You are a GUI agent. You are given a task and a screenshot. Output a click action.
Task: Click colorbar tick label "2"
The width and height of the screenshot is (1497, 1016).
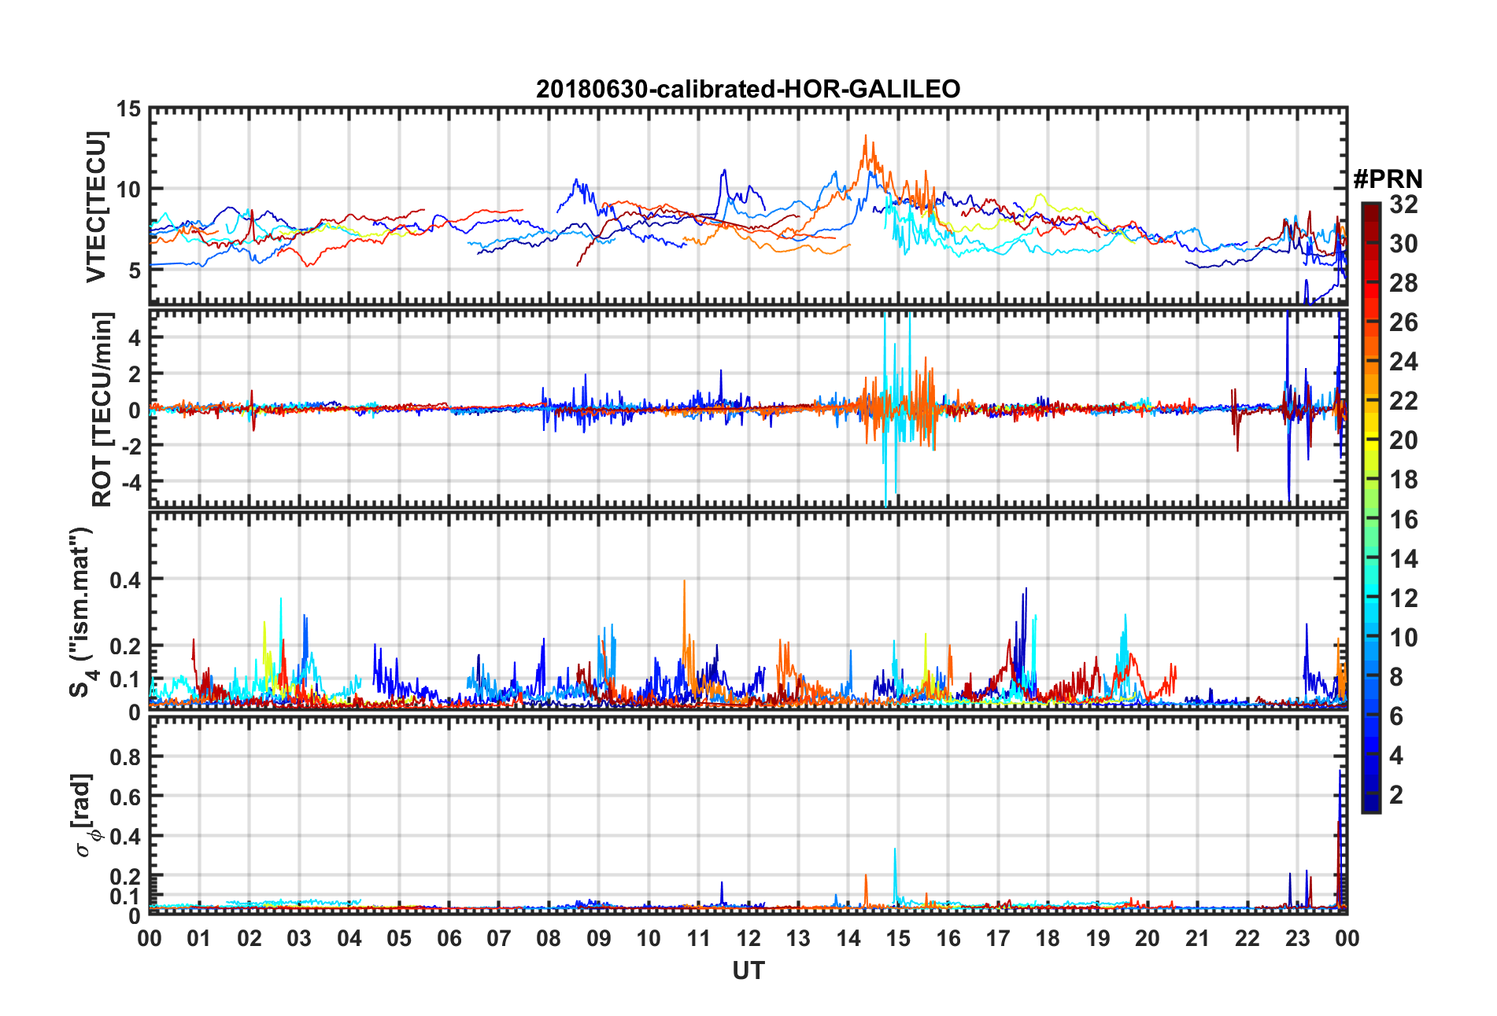[1396, 795]
